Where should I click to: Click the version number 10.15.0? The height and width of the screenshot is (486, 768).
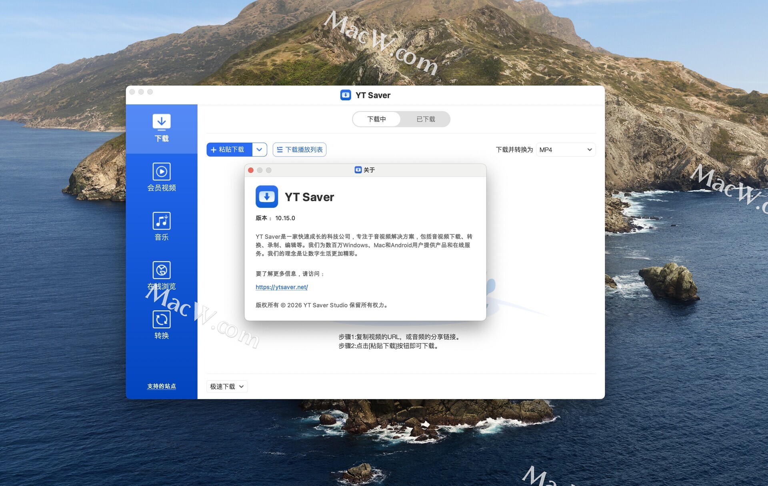click(x=285, y=218)
